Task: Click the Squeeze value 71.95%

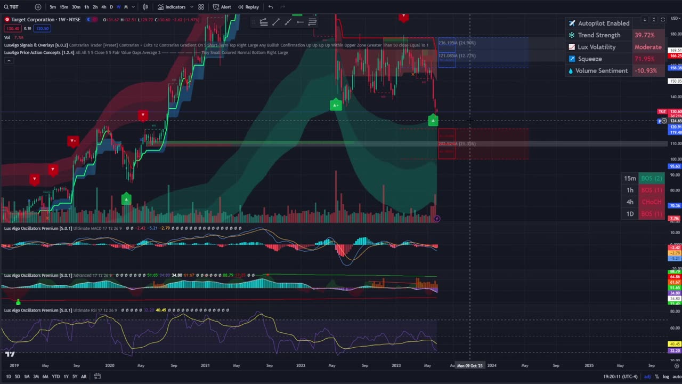Action: (644, 59)
